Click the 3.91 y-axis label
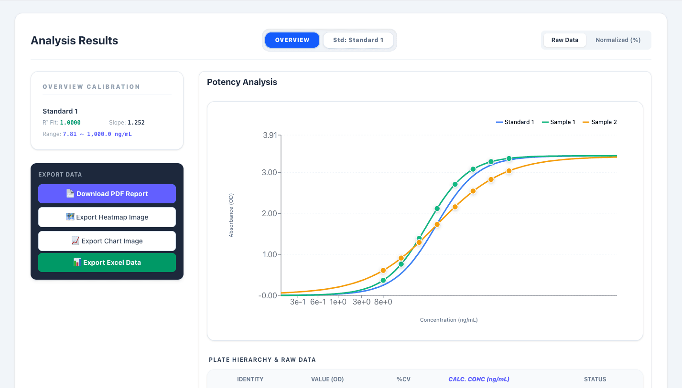 pyautogui.click(x=270, y=135)
